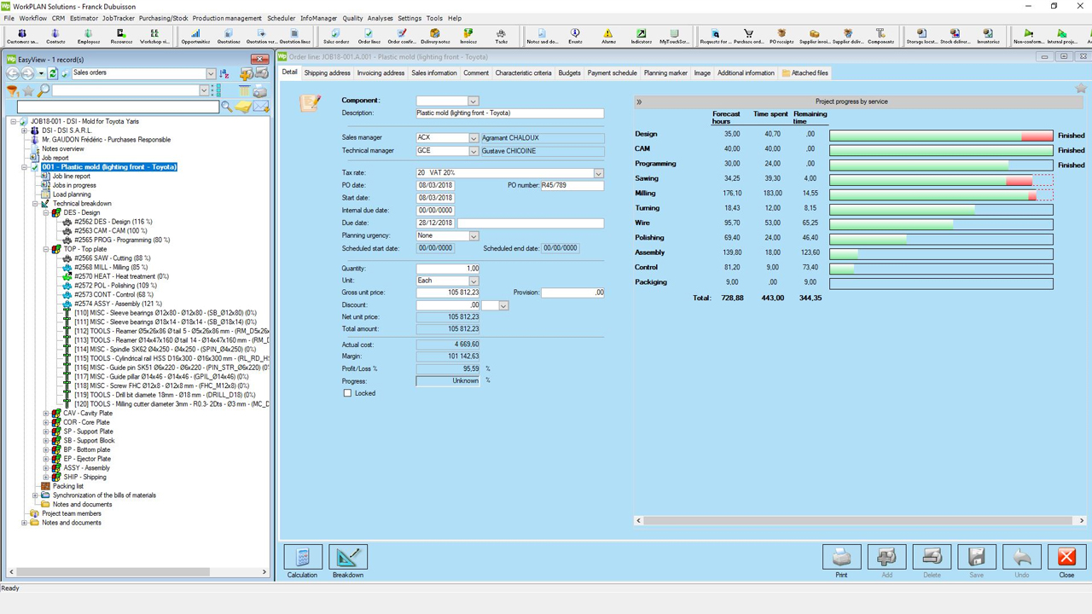Click the EasyView refresh icon
The image size is (1092, 614).
coord(53,73)
